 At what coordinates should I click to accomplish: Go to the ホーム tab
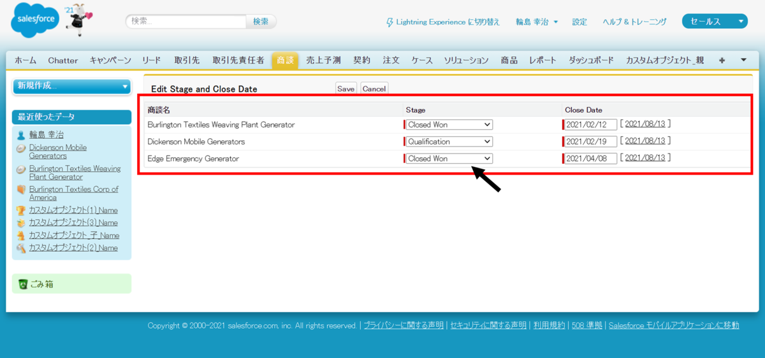[x=25, y=61]
